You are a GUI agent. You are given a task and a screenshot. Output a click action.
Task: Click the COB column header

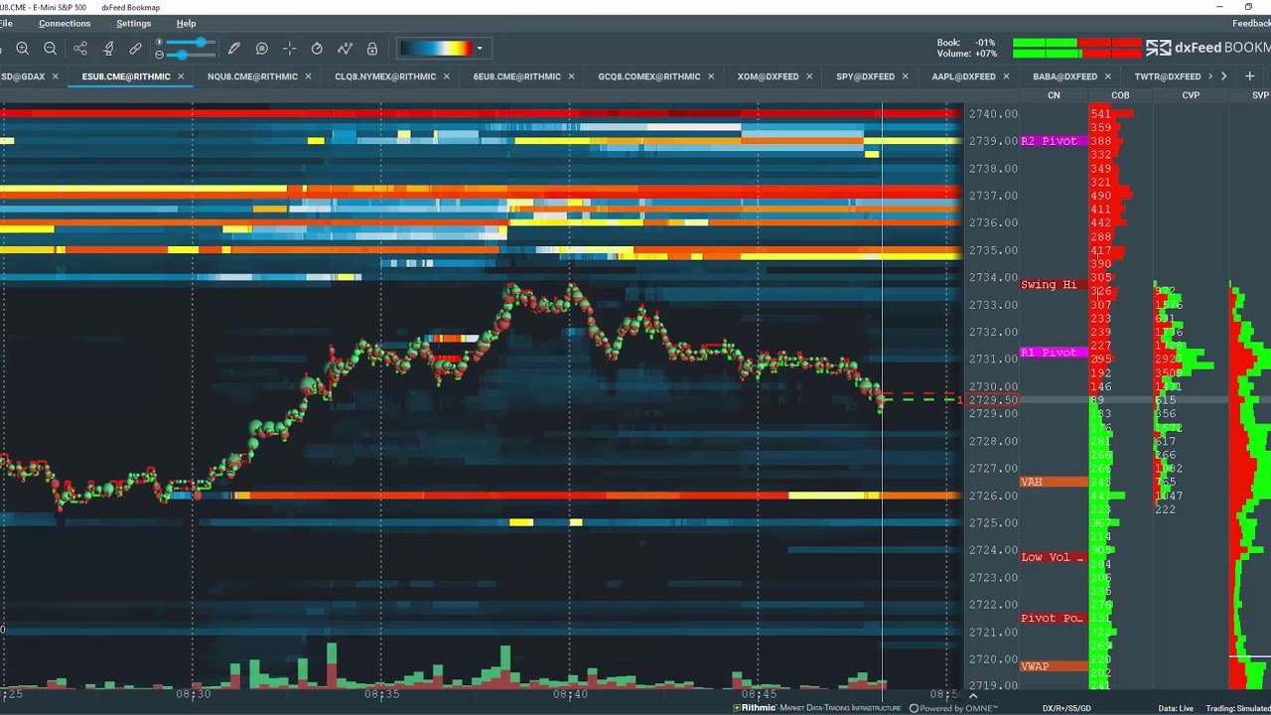tap(1120, 95)
